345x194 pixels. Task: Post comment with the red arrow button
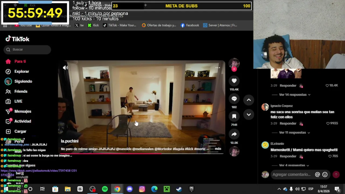click(336, 175)
